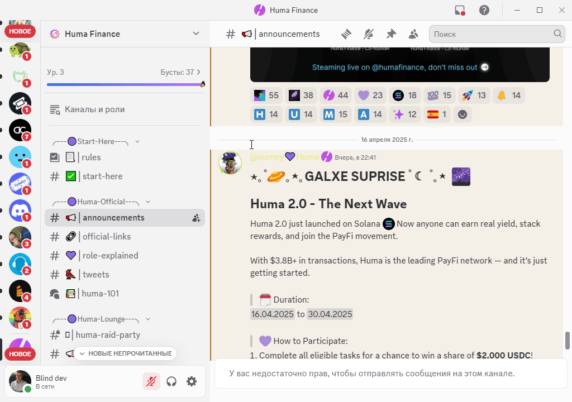Image resolution: width=572 pixels, height=402 pixels.
Task: Open the huma-101 forum channel
Action: (125, 294)
